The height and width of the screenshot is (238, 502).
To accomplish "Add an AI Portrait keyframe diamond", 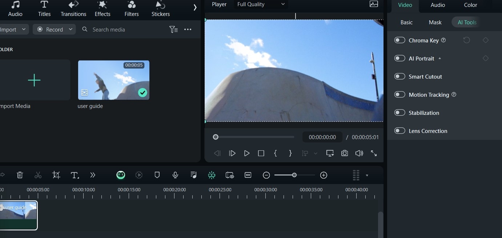I will (x=486, y=58).
